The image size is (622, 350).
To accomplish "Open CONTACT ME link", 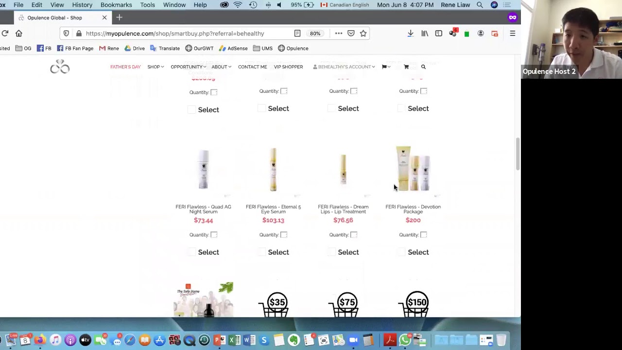I will click(x=253, y=67).
